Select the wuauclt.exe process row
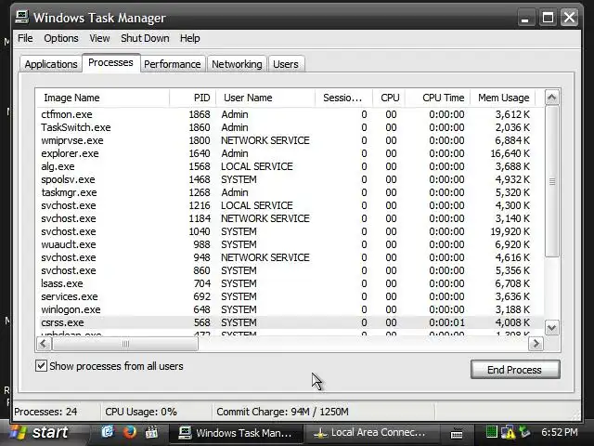594x446 pixels. point(291,244)
